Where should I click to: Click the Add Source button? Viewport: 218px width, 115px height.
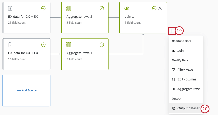click(27, 90)
